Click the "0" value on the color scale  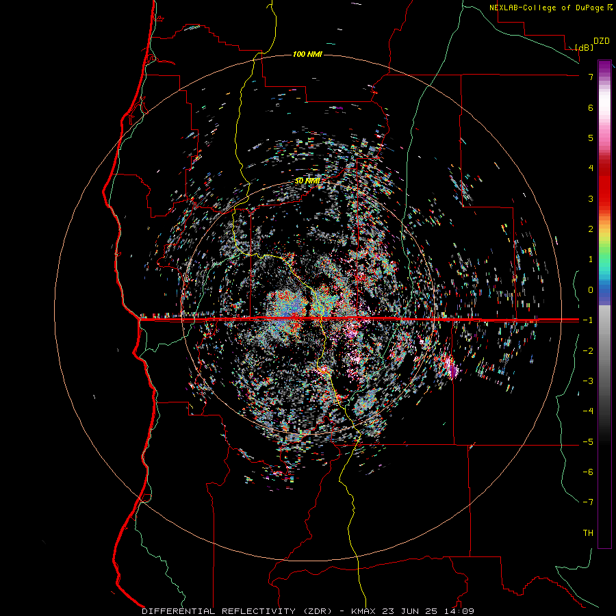click(591, 290)
